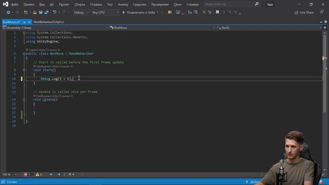Start debugging with the green play arrow
Image resolution: width=329 pixels, height=185 pixels.
tap(123, 12)
